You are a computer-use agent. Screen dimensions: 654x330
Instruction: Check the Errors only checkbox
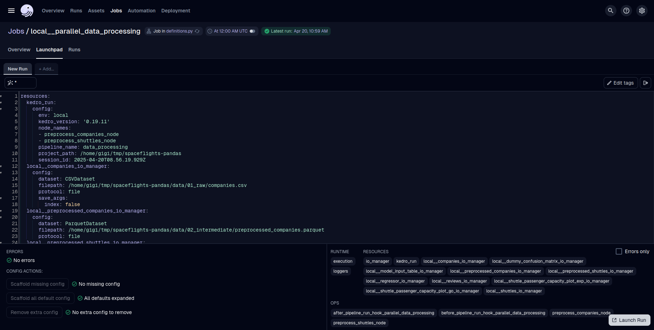click(619, 251)
